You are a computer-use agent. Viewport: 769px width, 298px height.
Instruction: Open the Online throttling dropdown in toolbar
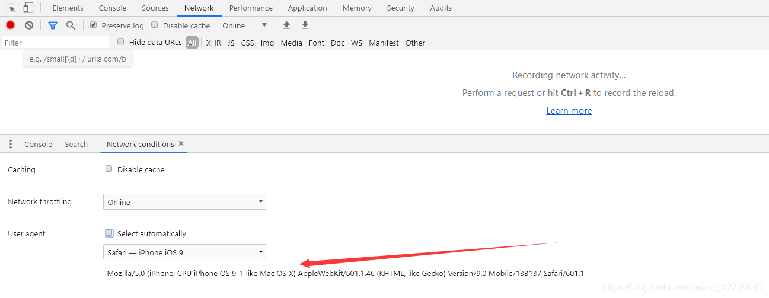click(x=245, y=25)
